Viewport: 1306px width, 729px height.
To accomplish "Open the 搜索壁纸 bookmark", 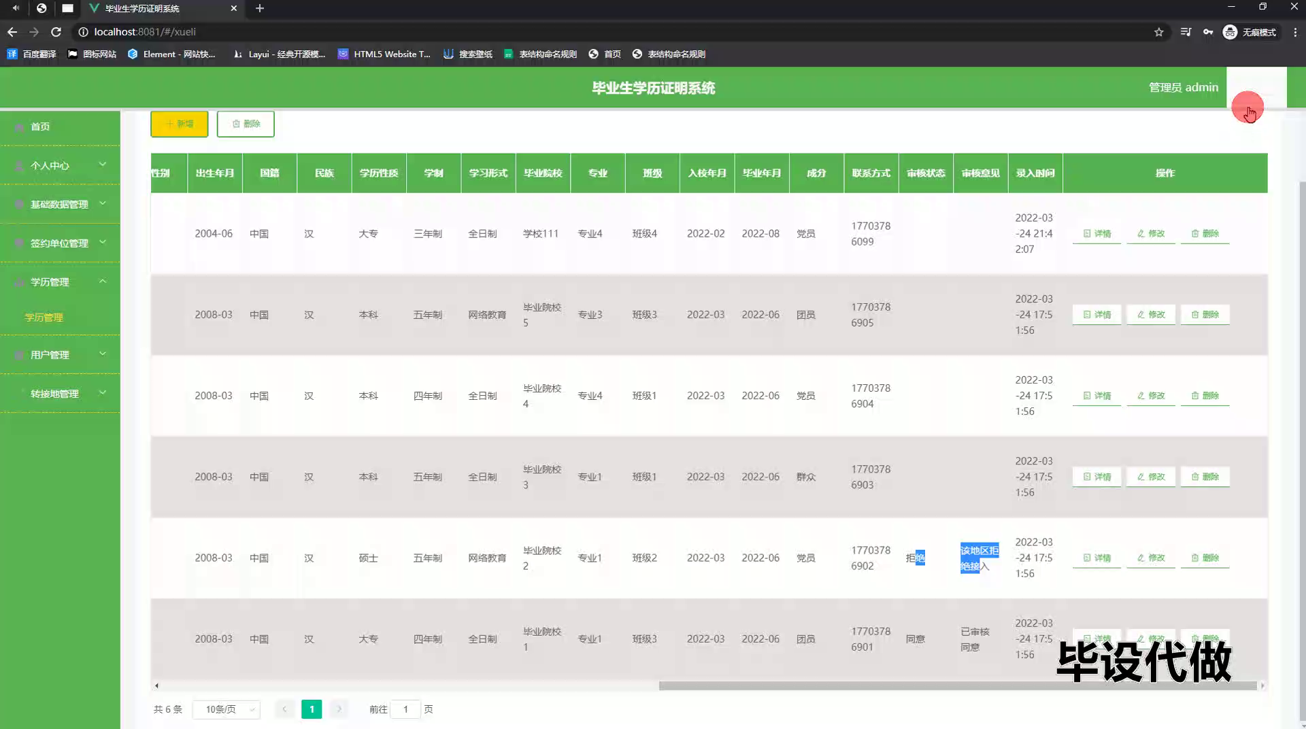I will 468,54.
